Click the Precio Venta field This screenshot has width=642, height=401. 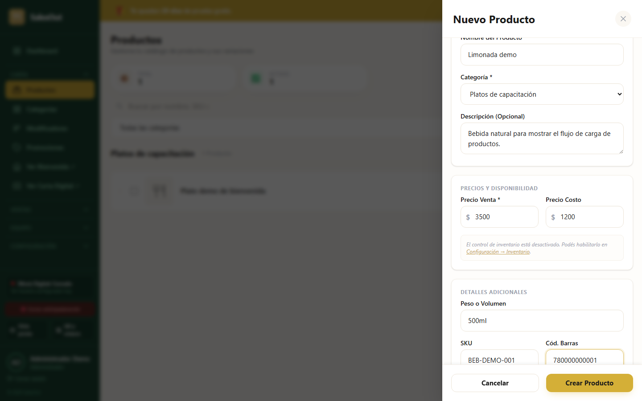coord(499,217)
